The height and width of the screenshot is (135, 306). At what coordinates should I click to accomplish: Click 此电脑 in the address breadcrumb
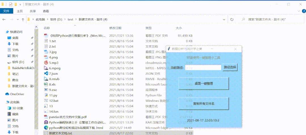tap(40, 20)
